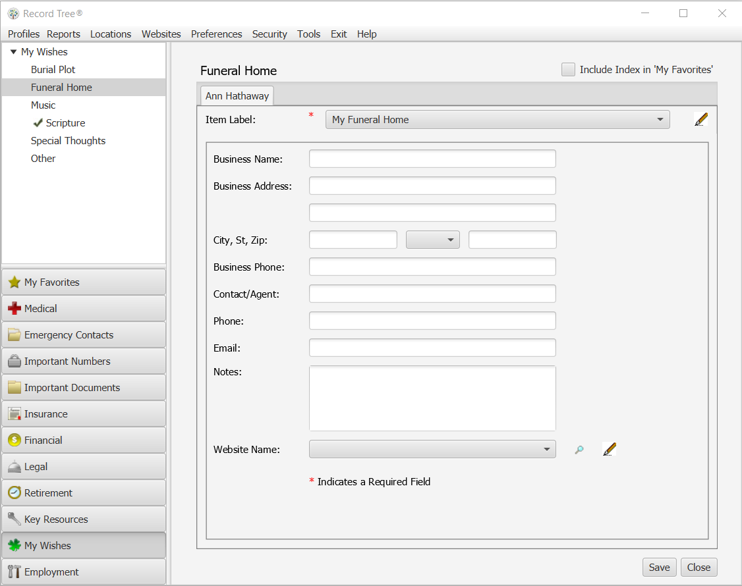Image resolution: width=742 pixels, height=586 pixels.
Task: Open the Website Name search magnifier
Action: (579, 449)
